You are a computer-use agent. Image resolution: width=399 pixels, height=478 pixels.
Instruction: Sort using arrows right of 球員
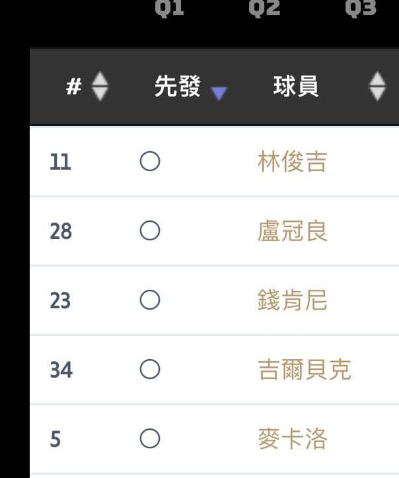(377, 86)
